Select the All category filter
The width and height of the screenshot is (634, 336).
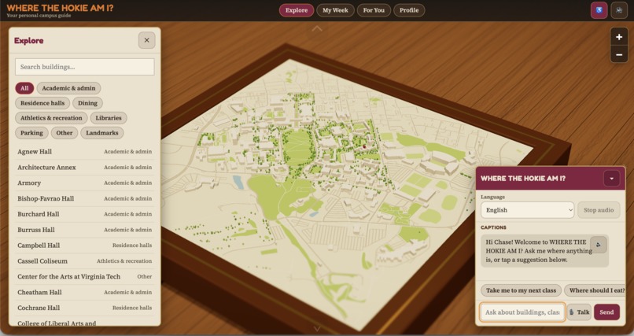click(x=24, y=88)
